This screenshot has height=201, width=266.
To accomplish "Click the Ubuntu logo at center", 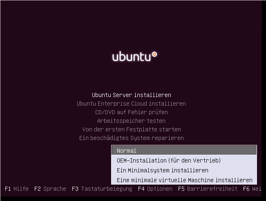I will (x=134, y=56).
